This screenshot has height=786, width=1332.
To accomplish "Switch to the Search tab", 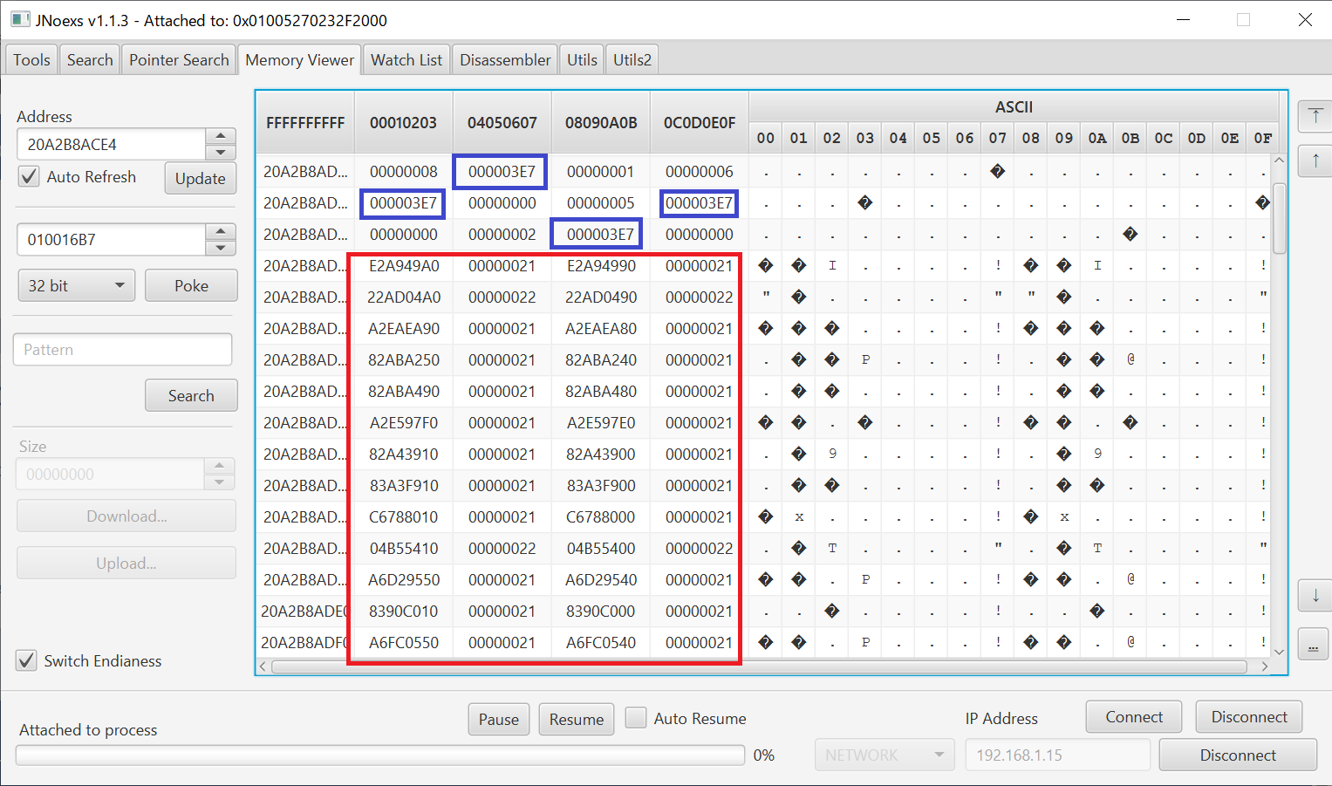I will (90, 59).
